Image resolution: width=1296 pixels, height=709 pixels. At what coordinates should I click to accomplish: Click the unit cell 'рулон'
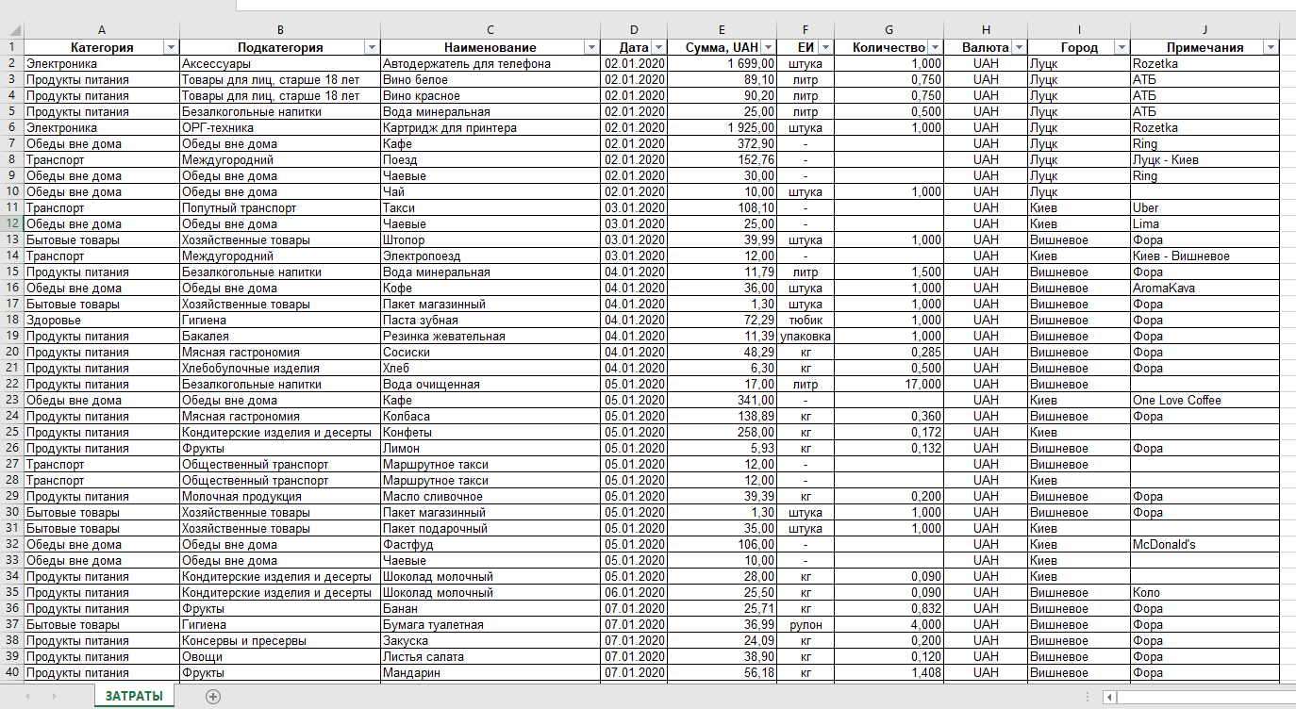806,624
